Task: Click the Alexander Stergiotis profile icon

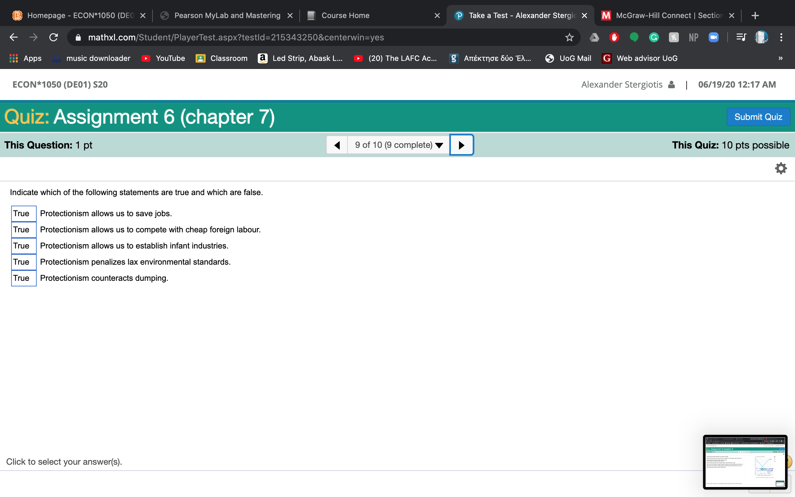Action: (x=671, y=84)
